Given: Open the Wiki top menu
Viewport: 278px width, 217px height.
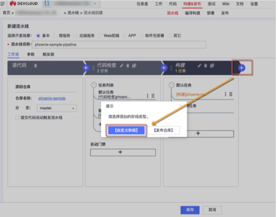Looking at the screenshot, I should (x=226, y=4).
